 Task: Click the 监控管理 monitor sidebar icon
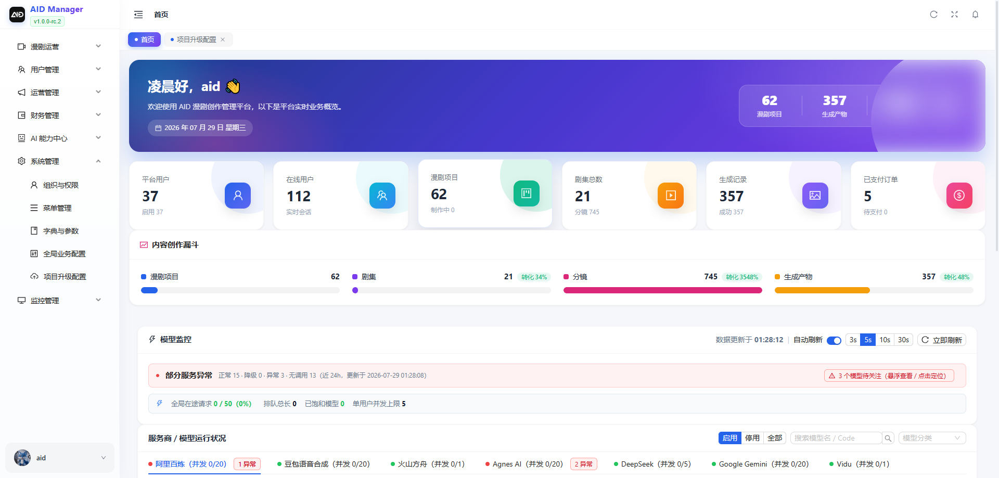pos(21,301)
